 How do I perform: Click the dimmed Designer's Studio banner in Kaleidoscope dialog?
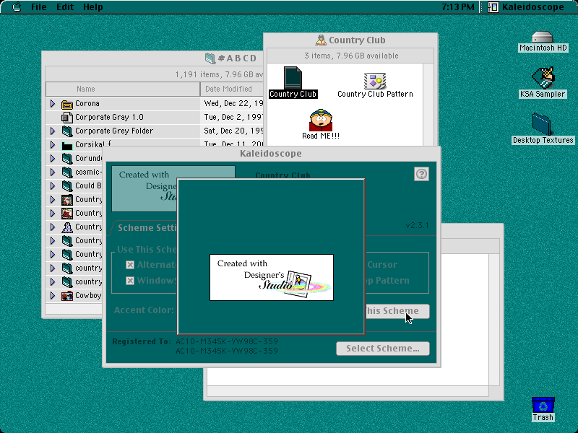tap(144, 188)
